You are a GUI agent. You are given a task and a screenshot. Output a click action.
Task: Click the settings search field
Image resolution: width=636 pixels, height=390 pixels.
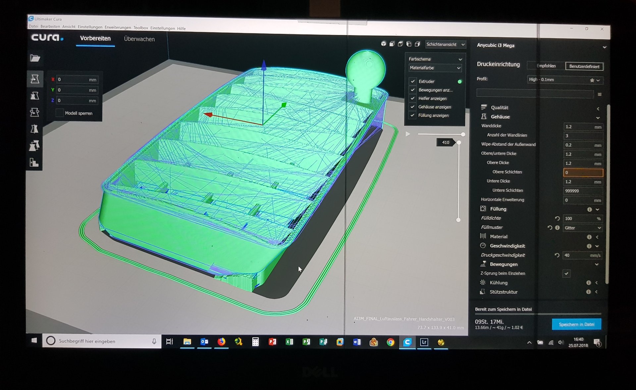coord(535,94)
